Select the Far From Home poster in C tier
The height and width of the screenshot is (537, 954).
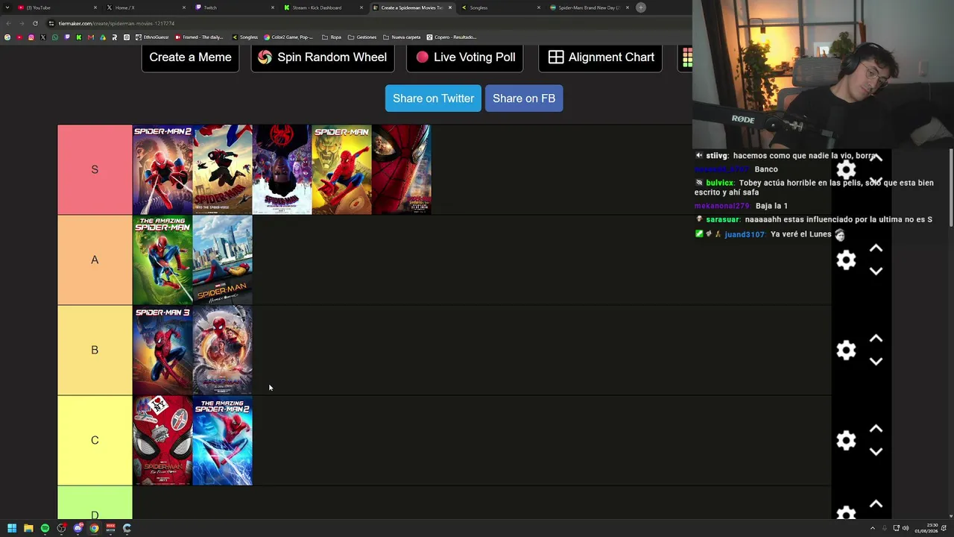(162, 441)
